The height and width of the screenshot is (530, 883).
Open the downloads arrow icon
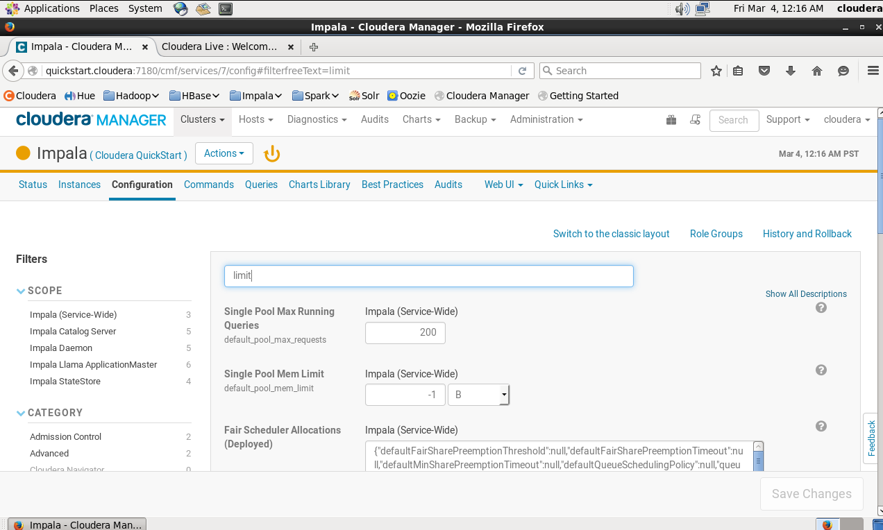pos(791,71)
